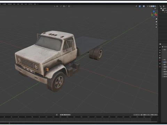Open the viewport Options dropdown

point(156,9)
